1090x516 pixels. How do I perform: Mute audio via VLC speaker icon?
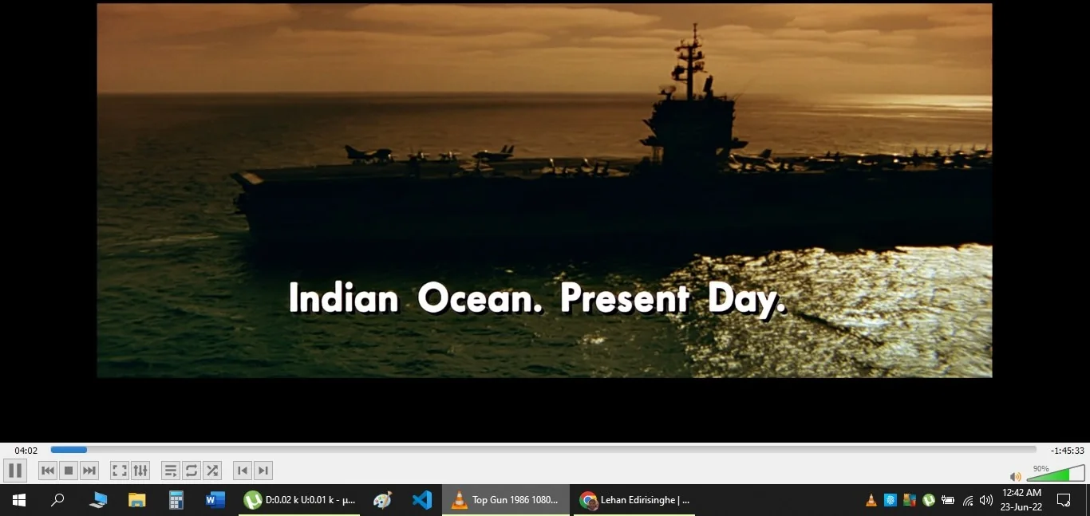[x=1016, y=476]
